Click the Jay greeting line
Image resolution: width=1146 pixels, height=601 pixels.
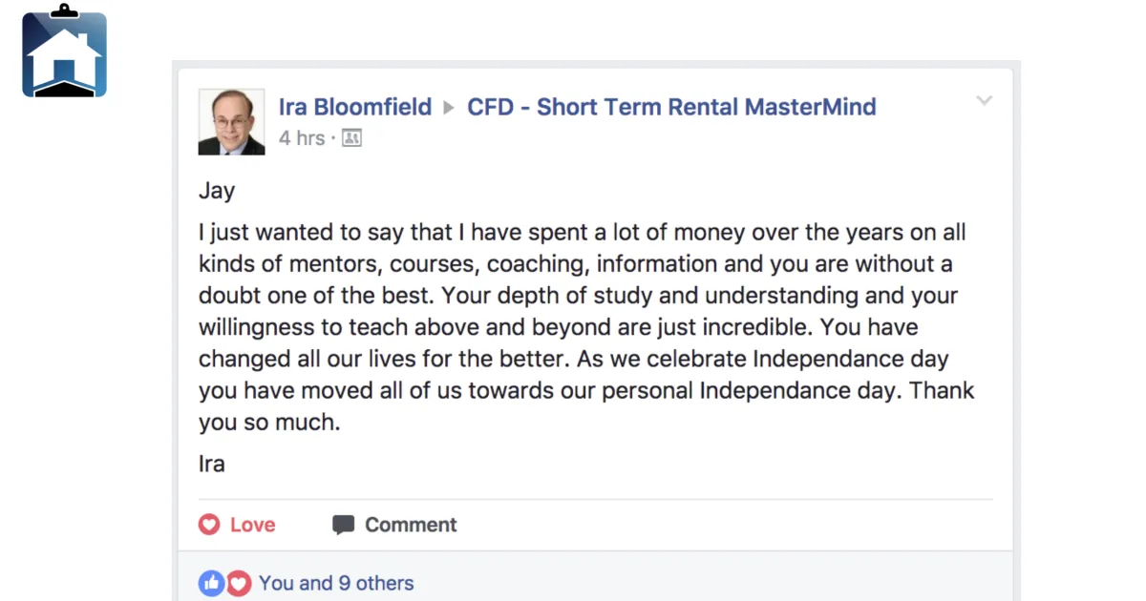click(217, 191)
